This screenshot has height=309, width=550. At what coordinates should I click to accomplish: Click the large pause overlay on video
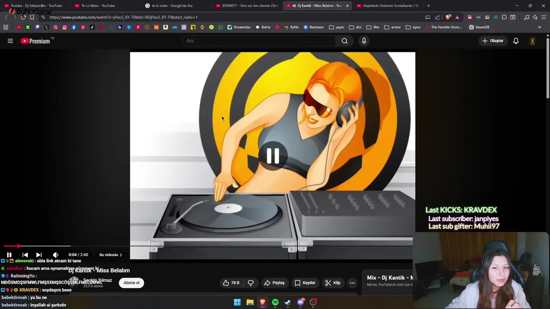point(273,156)
